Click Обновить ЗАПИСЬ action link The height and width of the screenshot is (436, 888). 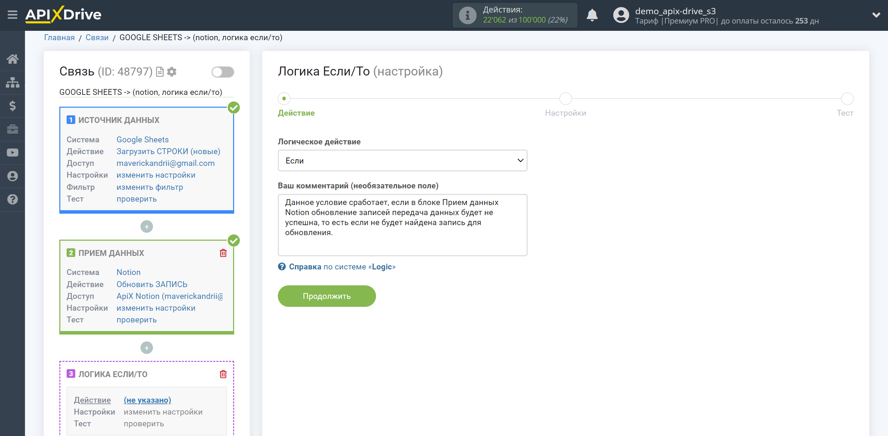click(152, 284)
